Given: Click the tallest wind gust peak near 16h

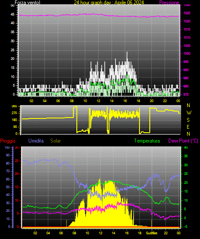Looking at the screenshot, I should tap(127, 53).
